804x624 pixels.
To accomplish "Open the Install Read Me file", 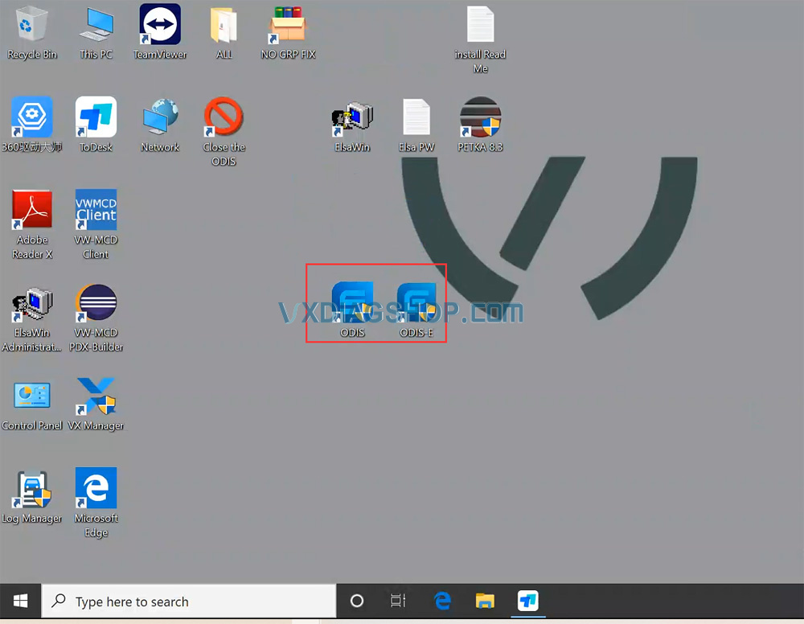I will (x=480, y=24).
